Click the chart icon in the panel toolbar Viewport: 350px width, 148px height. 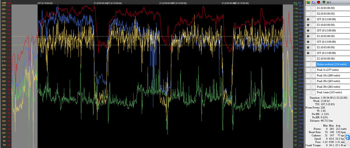click(x=308, y=2)
